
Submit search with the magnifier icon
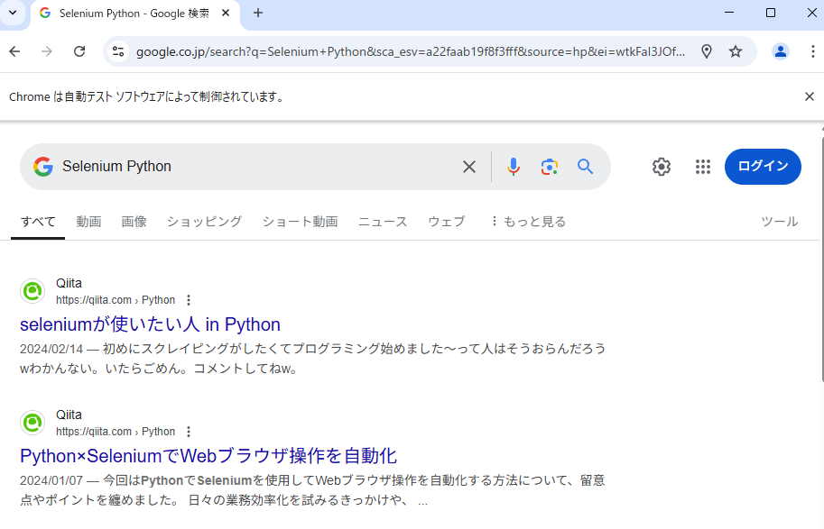[x=586, y=167]
